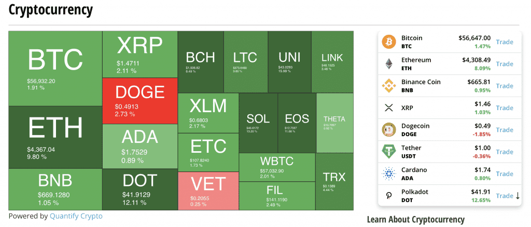Image resolution: width=531 pixels, height=227 pixels.
Task: Click the Cardano logo icon
Action: (389, 173)
